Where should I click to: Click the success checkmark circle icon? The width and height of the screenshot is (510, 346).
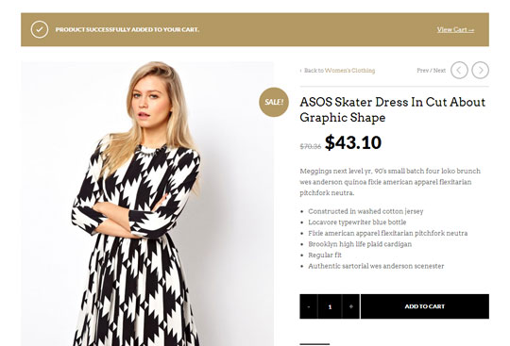pos(40,29)
